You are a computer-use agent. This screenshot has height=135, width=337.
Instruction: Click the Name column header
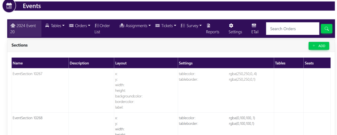18,63
